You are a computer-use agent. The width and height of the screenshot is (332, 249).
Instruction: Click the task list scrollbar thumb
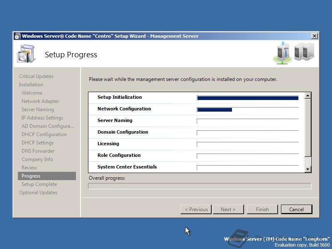pos(308,128)
